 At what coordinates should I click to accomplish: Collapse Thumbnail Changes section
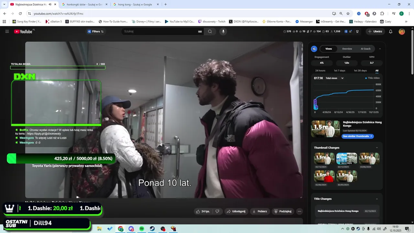(377, 148)
